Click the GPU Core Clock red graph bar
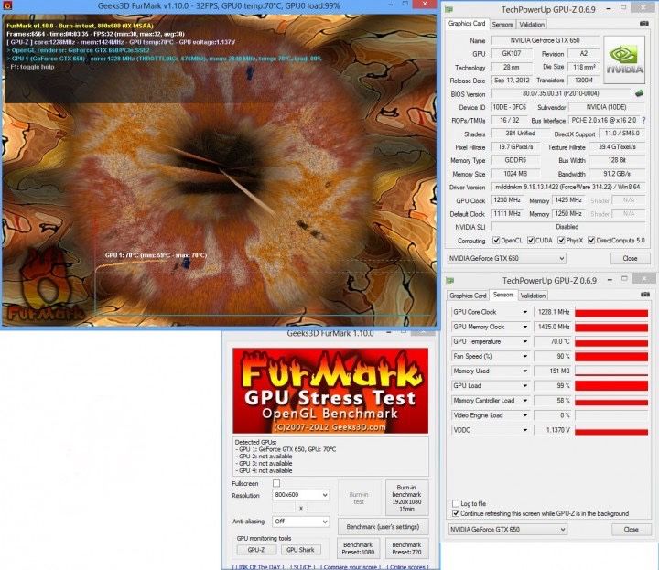 click(x=611, y=313)
